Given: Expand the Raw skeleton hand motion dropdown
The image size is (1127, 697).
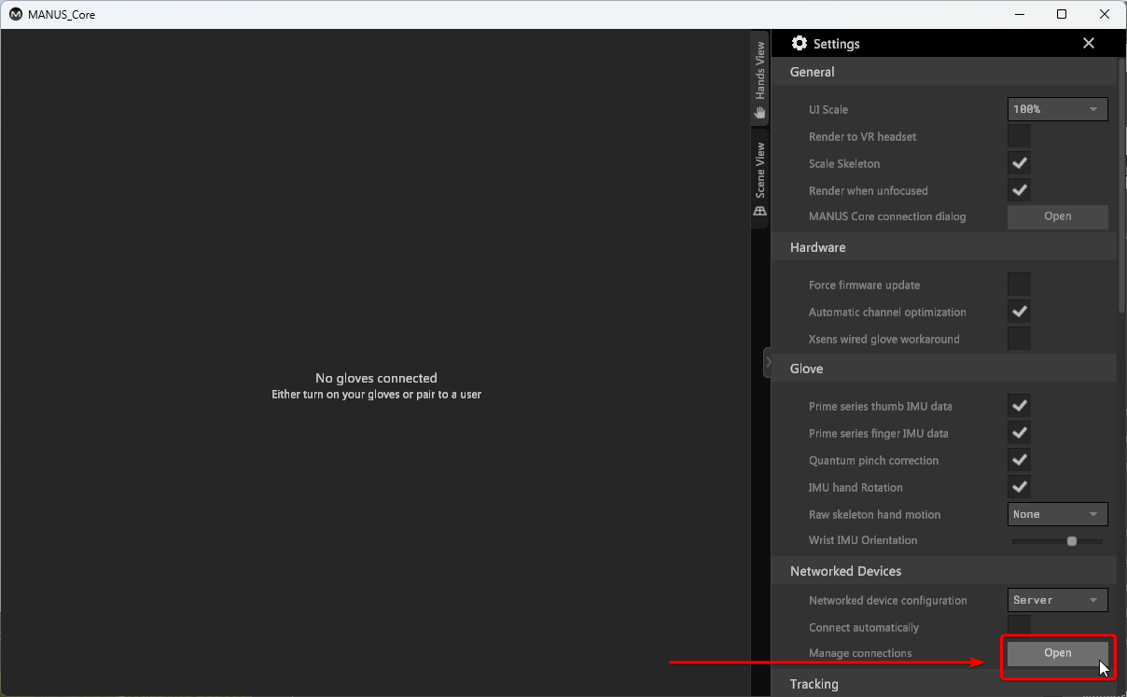Looking at the screenshot, I should [x=1057, y=514].
